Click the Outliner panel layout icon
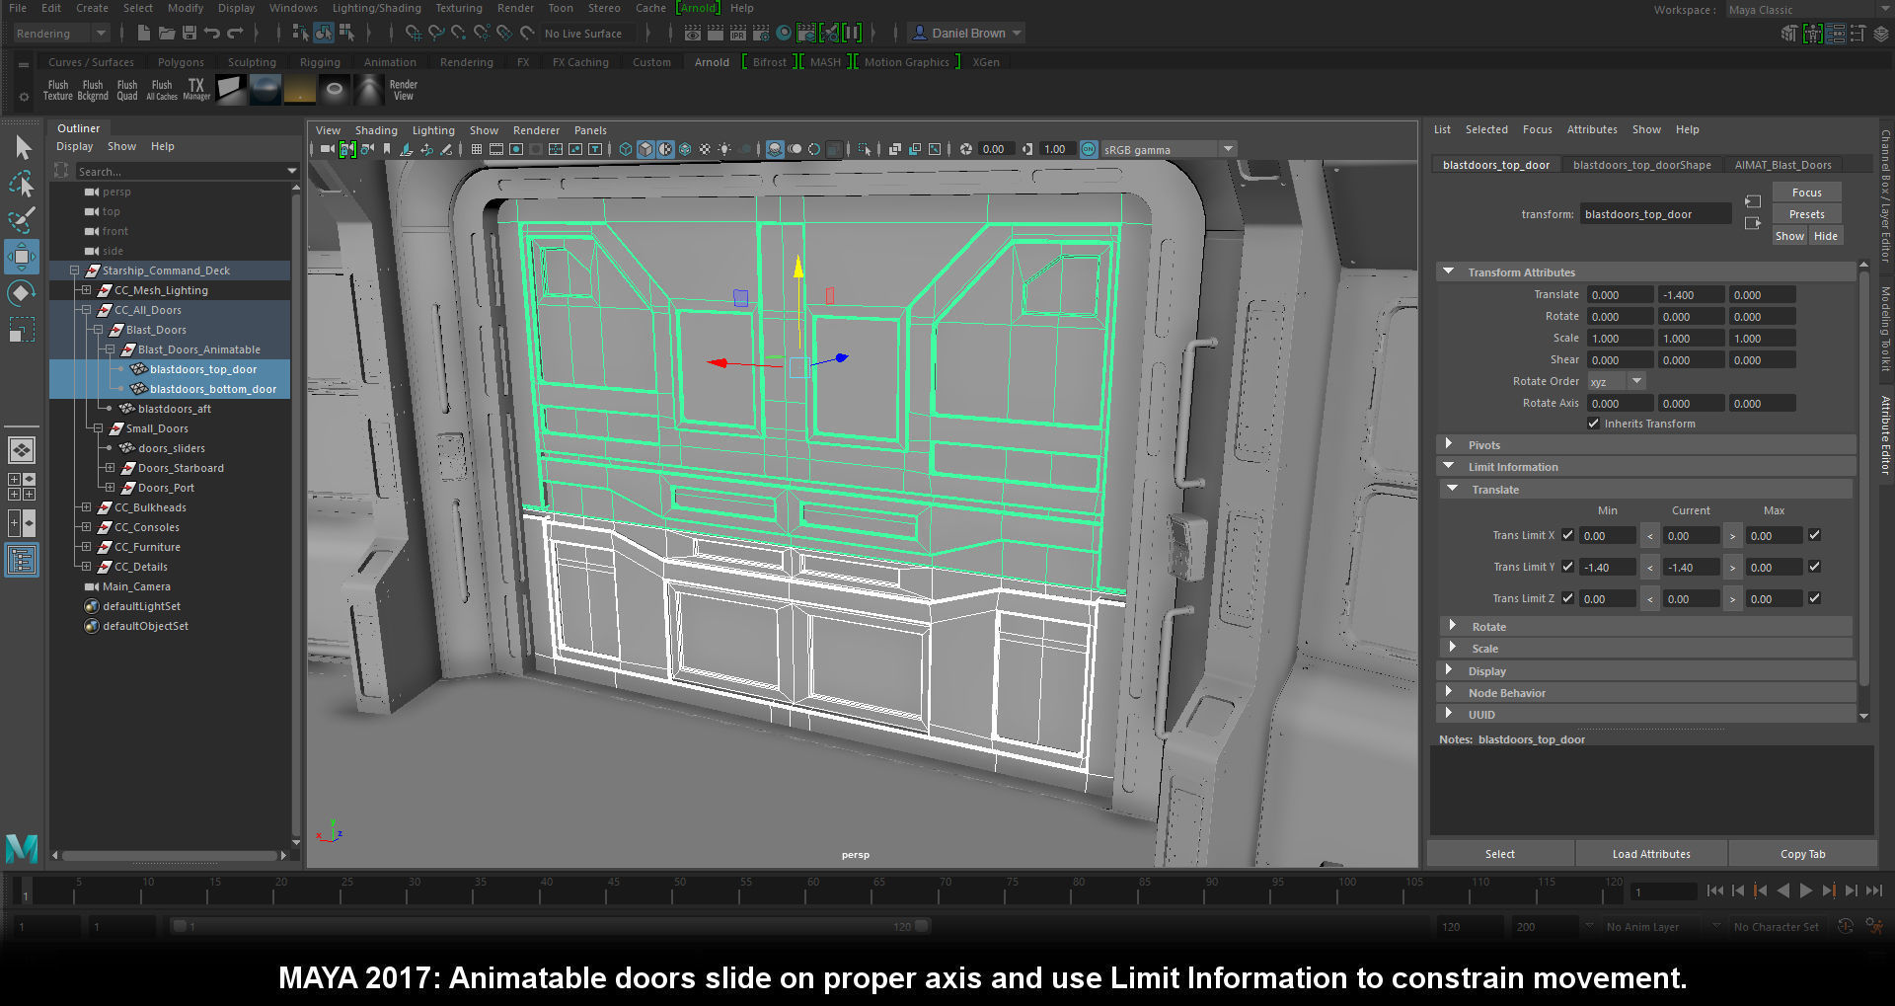This screenshot has width=1895, height=1006. (22, 561)
